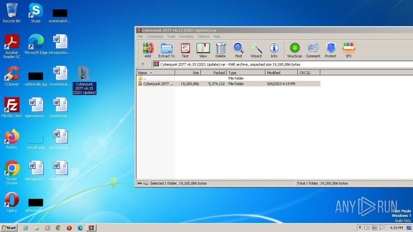
Task: Create SFX archive with the SFX icon
Action: pos(349,50)
